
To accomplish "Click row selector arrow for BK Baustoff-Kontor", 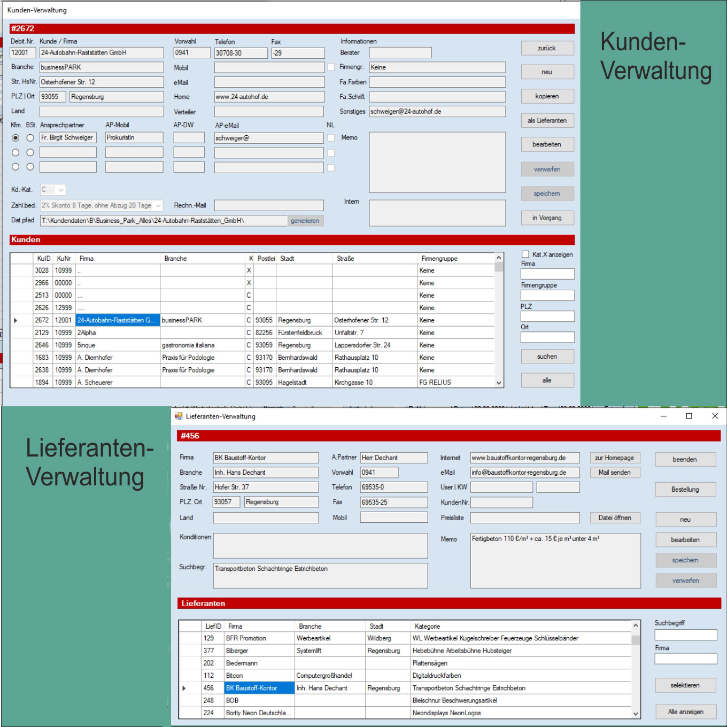I will point(184,688).
